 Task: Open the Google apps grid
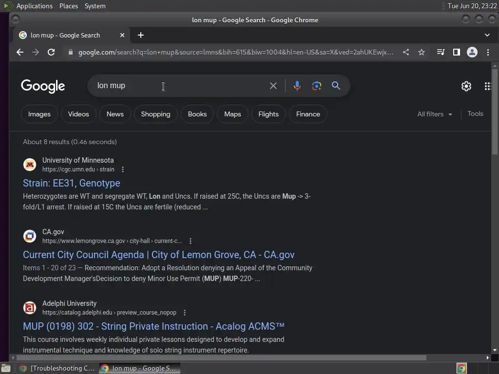pyautogui.click(x=487, y=86)
